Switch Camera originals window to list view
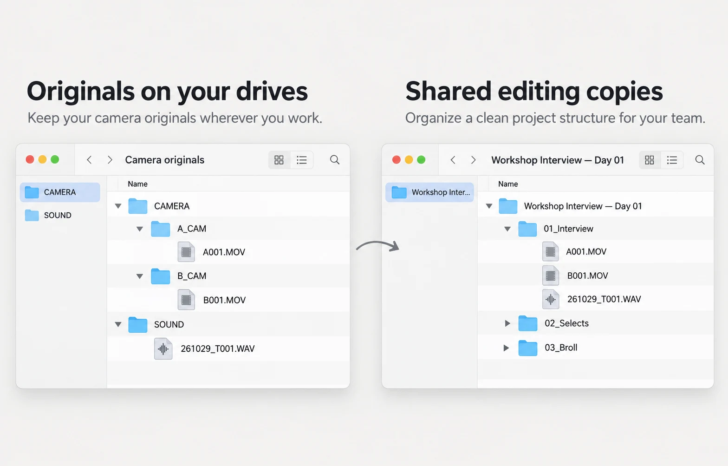 point(302,160)
